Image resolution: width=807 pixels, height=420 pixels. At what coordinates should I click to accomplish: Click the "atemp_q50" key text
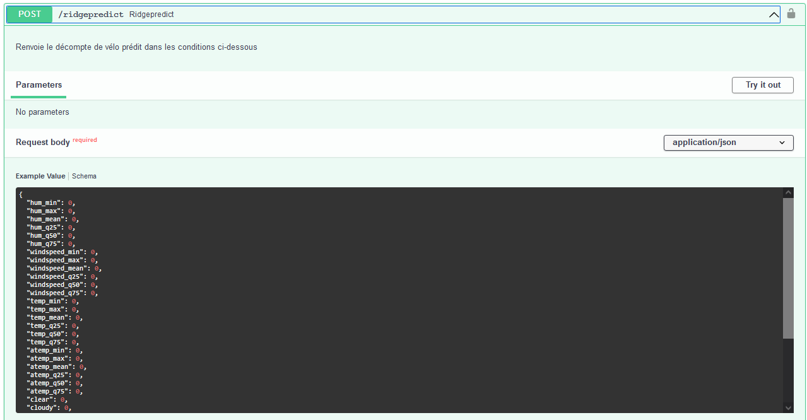click(x=47, y=383)
